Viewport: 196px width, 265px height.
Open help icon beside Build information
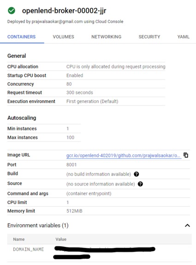click(137, 174)
